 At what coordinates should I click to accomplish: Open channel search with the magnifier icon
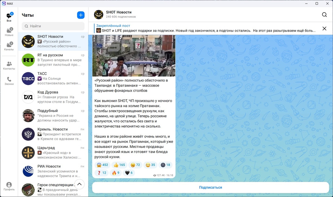pos(324,15)
